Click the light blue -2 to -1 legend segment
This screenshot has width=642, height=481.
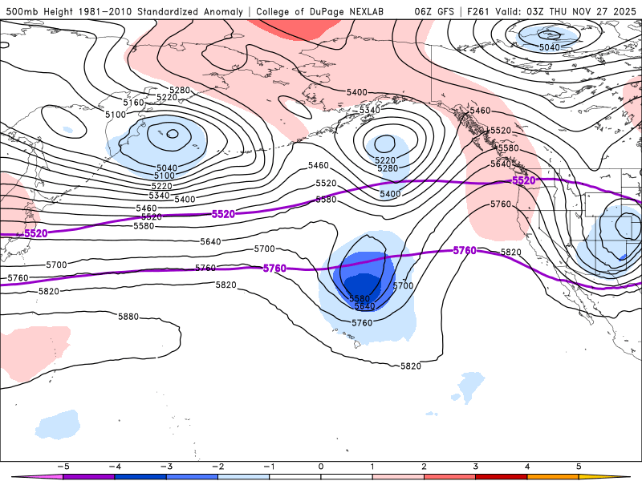[x=244, y=477]
